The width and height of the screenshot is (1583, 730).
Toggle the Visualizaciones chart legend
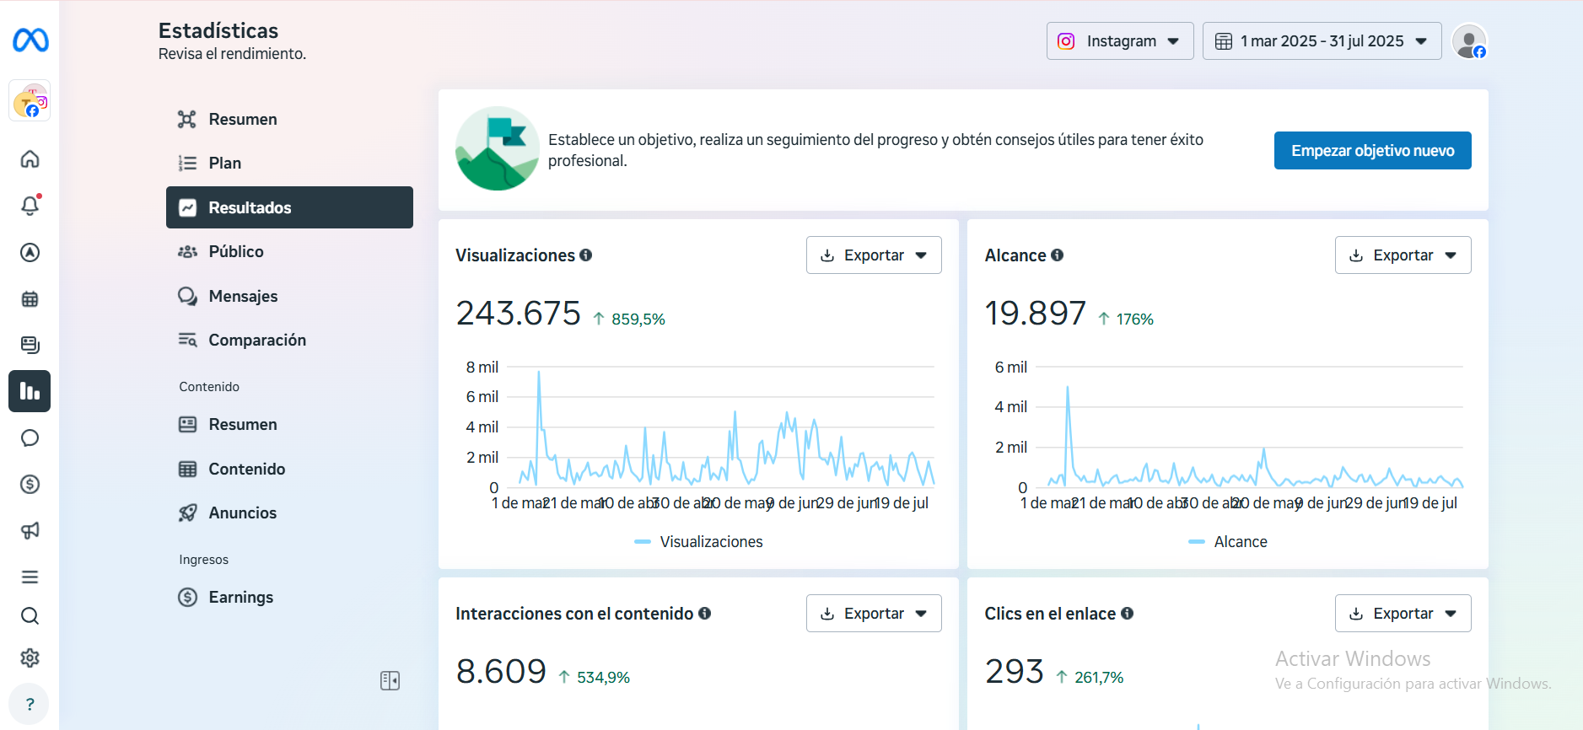click(698, 542)
